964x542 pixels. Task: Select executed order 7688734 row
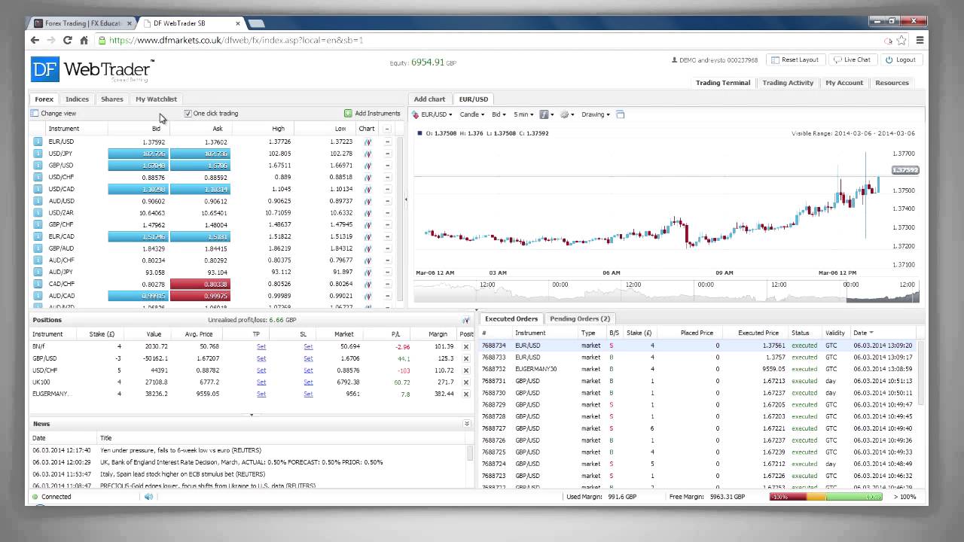click(697, 346)
